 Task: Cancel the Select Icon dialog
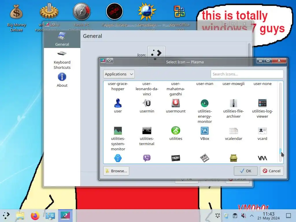coord(271,171)
